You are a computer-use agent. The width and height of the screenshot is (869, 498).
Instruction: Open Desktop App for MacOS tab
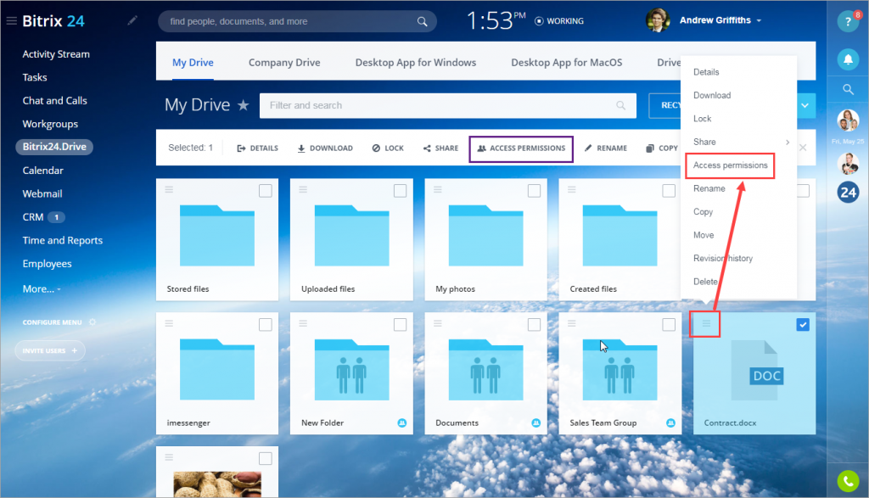(566, 63)
